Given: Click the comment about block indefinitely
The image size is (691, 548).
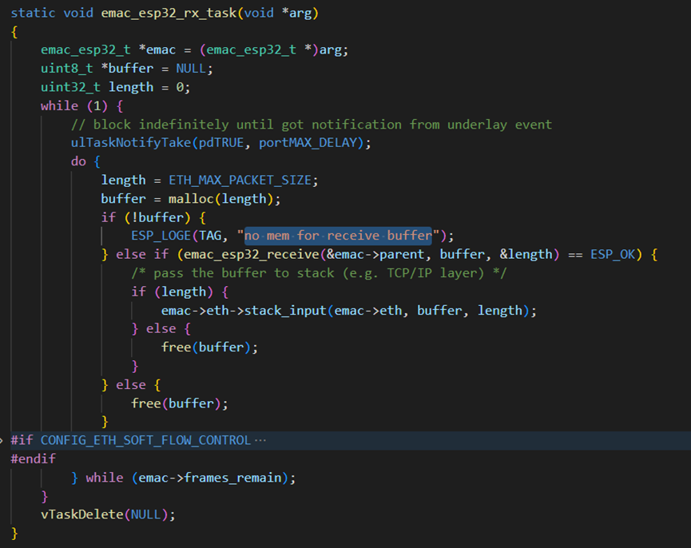Looking at the screenshot, I should pyautogui.click(x=311, y=125).
